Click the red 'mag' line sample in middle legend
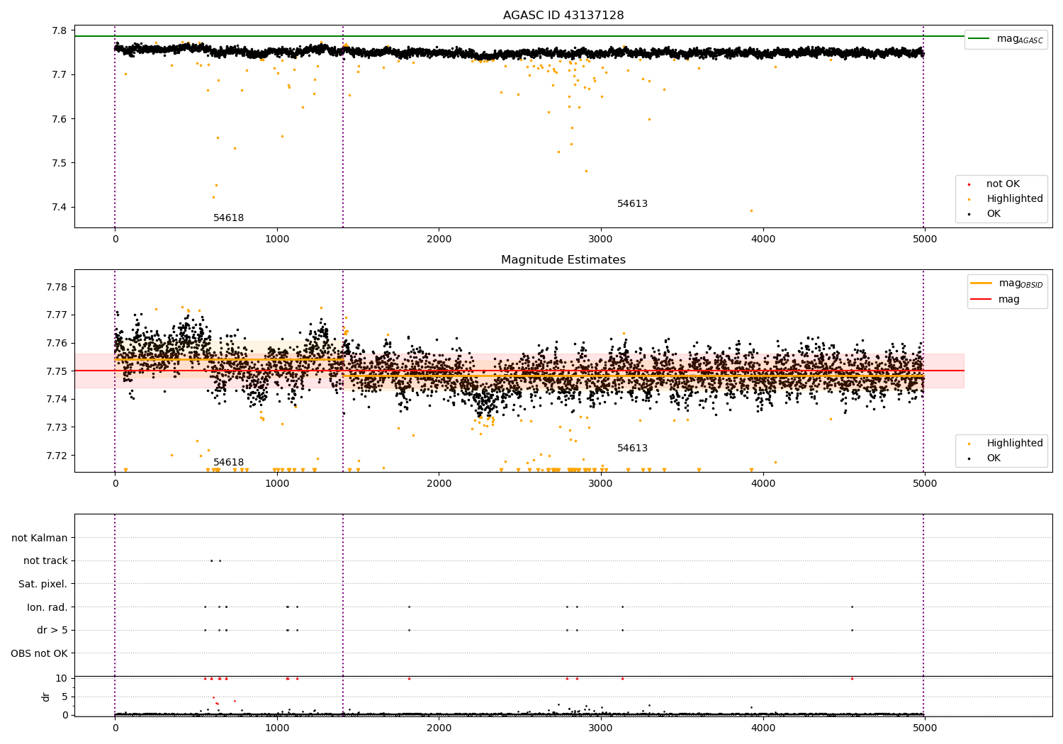The height and width of the screenshot is (744, 1063). pos(981,300)
